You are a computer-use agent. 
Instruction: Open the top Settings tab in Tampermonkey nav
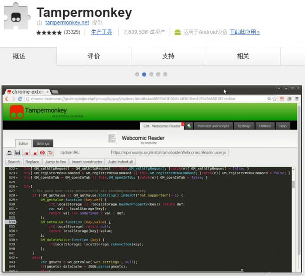point(244,126)
